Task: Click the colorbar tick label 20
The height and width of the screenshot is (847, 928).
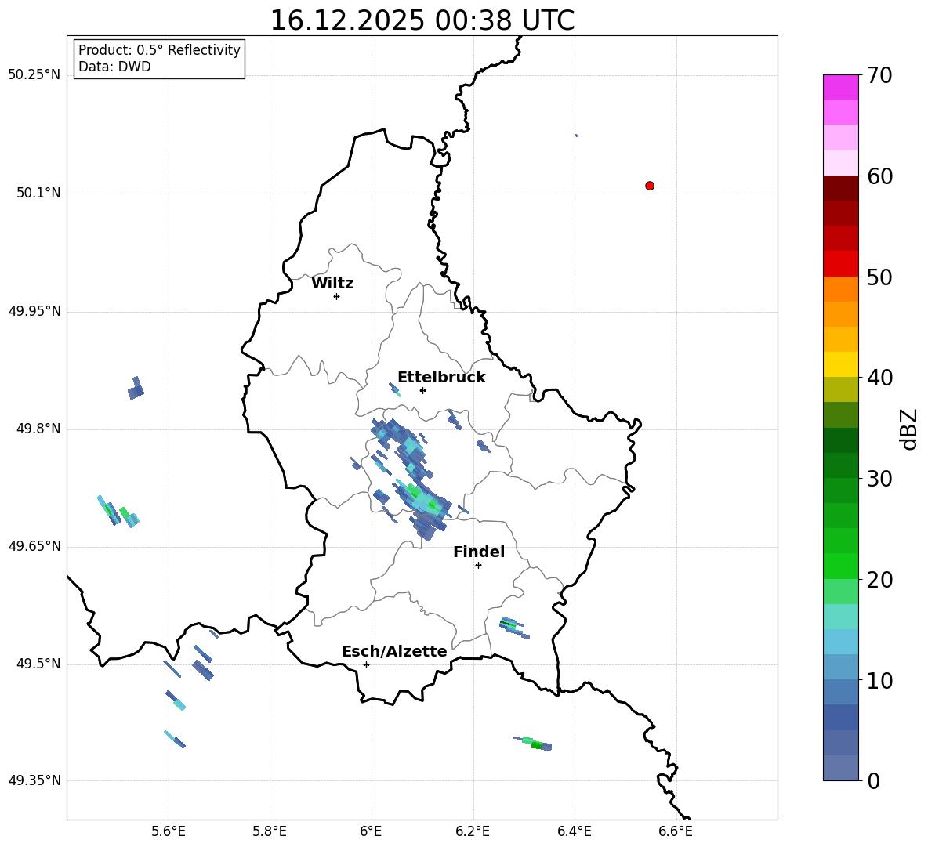Action: coord(879,581)
